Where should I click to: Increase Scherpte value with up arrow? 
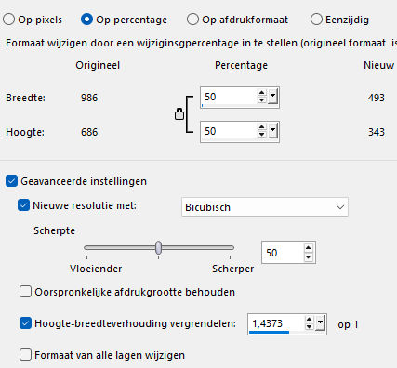pos(308,248)
